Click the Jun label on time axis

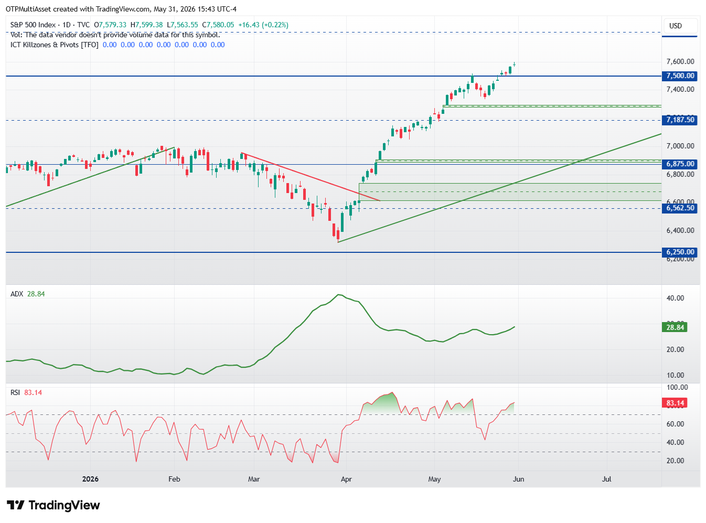pyautogui.click(x=519, y=479)
